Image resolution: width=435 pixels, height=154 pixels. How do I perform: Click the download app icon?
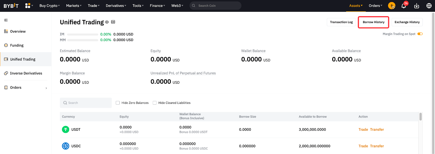coord(417,6)
